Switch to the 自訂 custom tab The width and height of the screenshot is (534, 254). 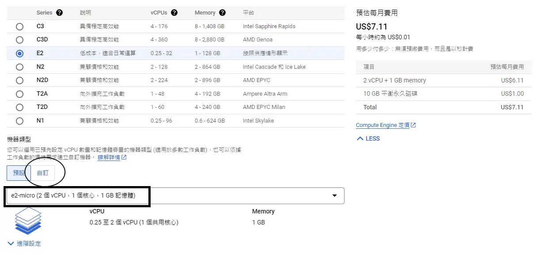pyautogui.click(x=43, y=173)
